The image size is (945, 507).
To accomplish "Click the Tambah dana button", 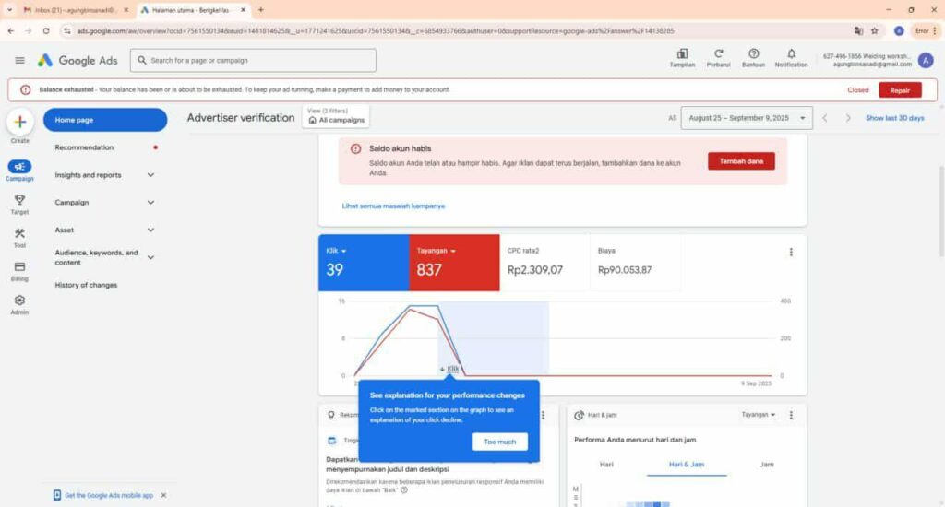I will point(741,161).
